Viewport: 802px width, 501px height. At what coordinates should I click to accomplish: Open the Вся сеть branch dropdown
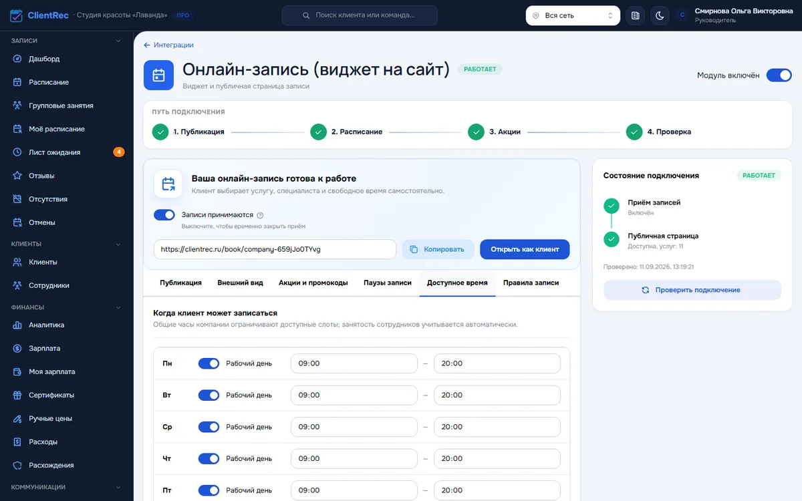click(573, 15)
